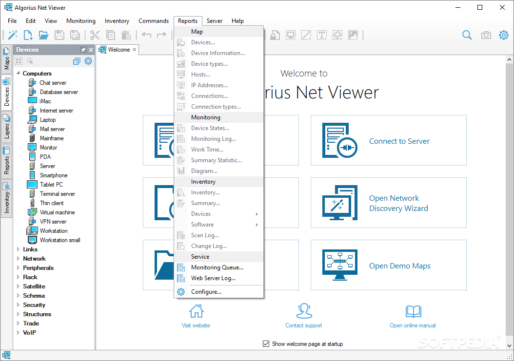This screenshot has width=514, height=361.
Task: Click Contact support link
Action: [303, 325]
